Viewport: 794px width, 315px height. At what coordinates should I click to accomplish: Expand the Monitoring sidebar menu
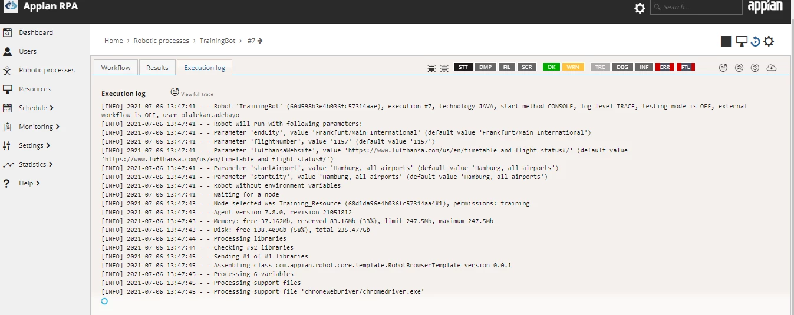tap(39, 127)
